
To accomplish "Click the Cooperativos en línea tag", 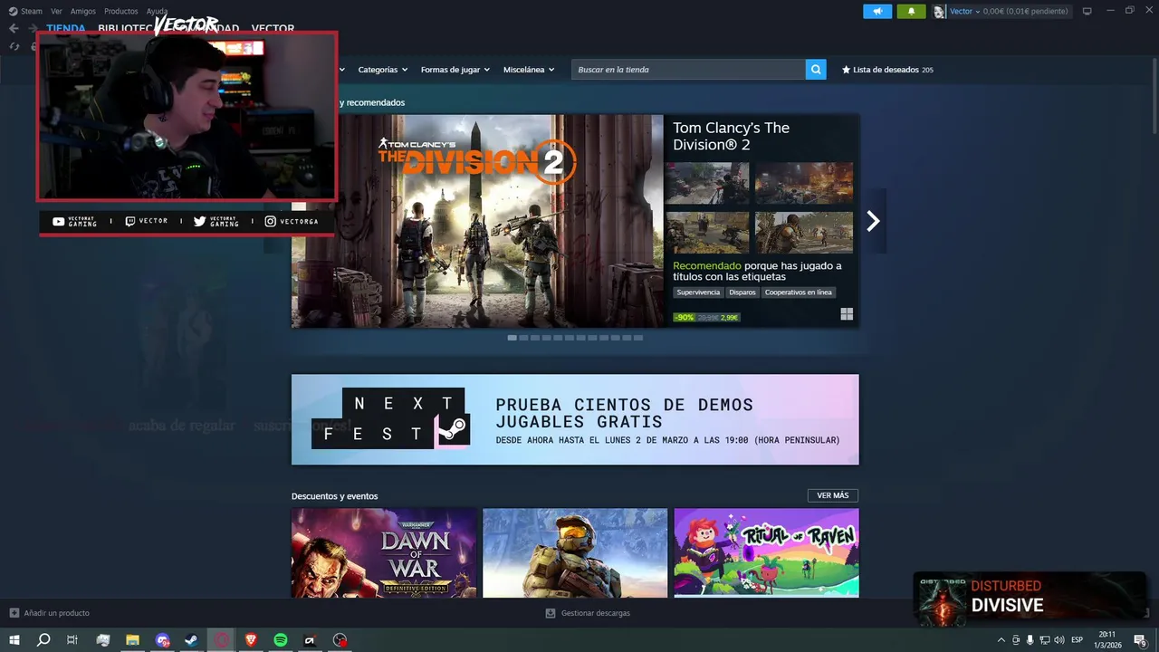I will click(x=798, y=292).
